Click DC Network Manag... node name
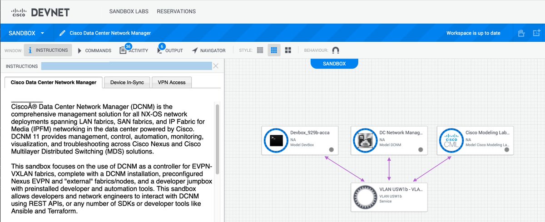The image size is (545, 222). click(x=401, y=133)
